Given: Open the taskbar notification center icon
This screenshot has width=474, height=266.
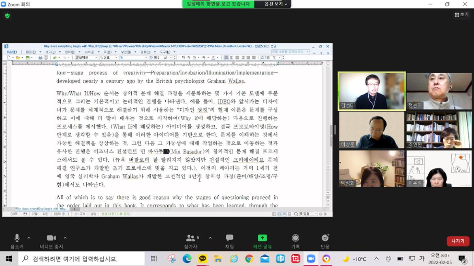Looking at the screenshot, I should point(462,259).
